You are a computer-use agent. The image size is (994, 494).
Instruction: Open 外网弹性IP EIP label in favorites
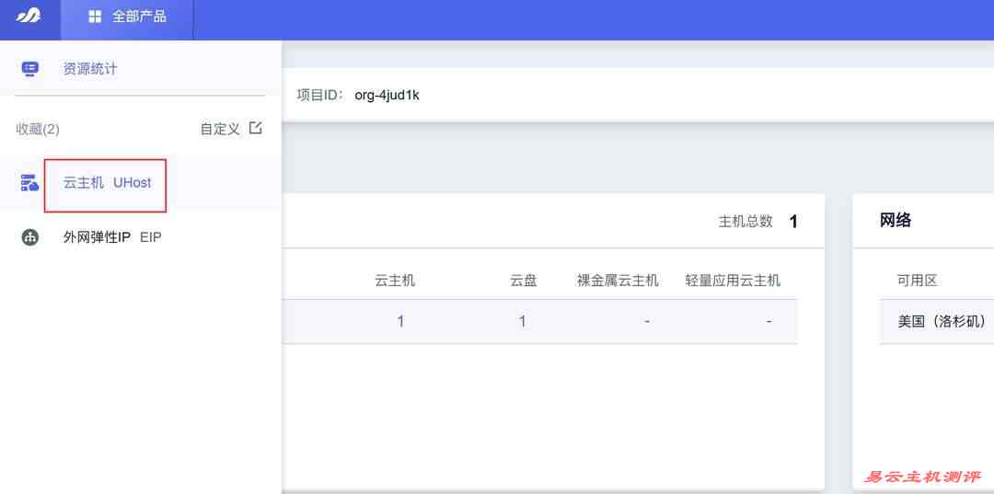point(112,237)
